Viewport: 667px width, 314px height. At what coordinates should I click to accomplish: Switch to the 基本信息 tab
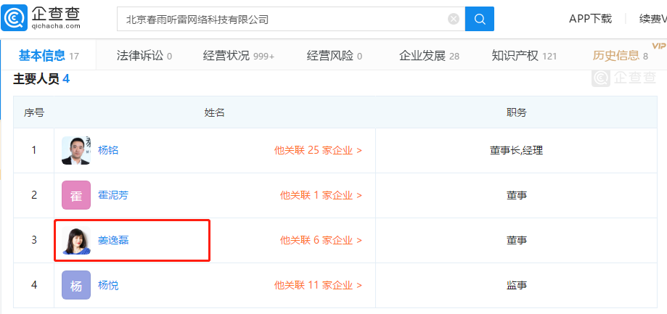(49, 55)
